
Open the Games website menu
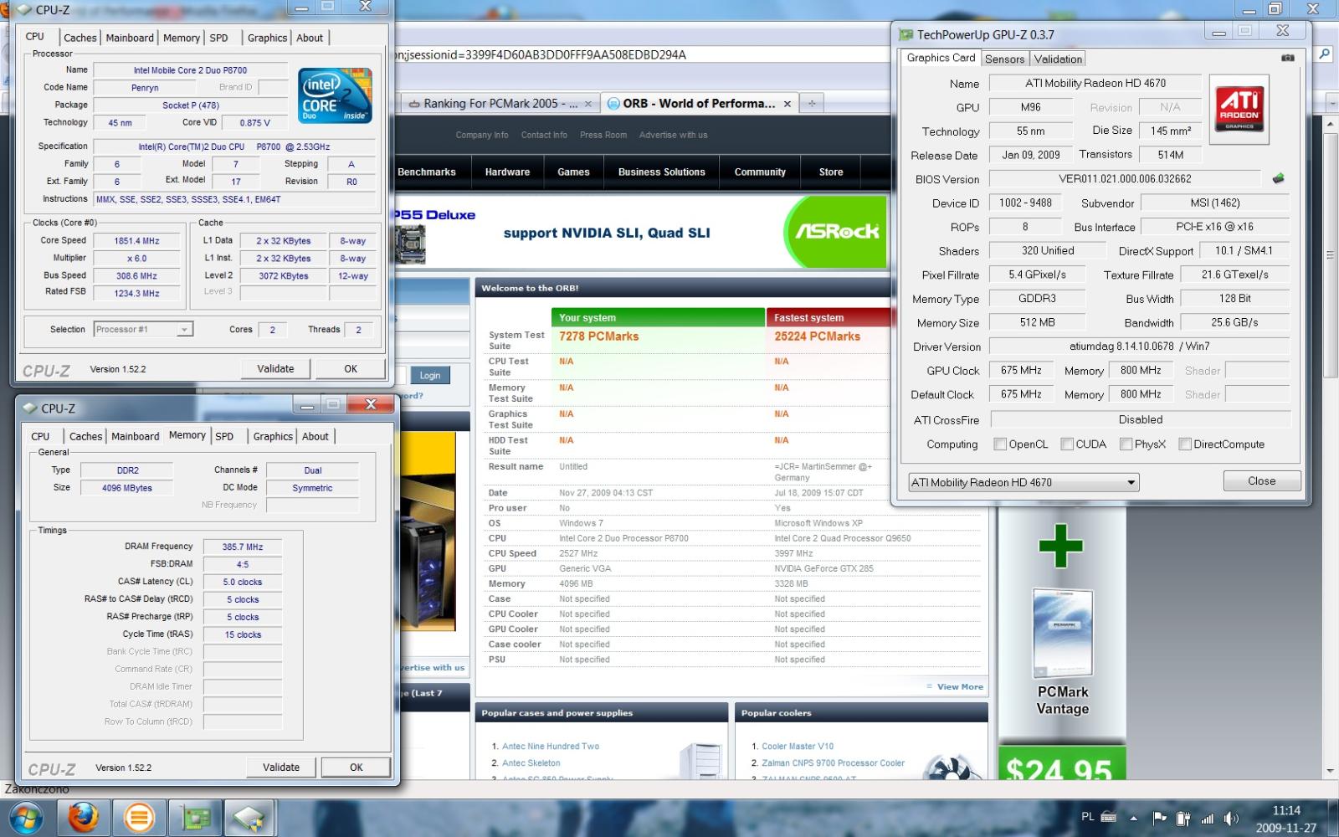coord(573,172)
